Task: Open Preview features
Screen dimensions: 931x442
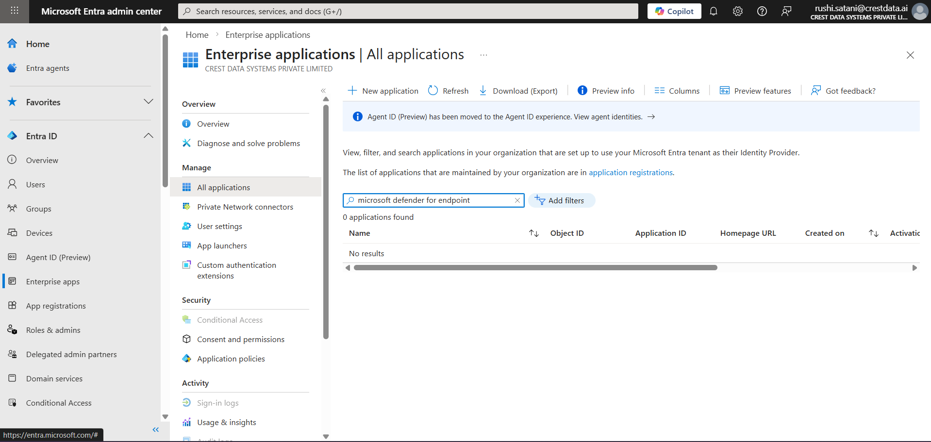Action: 755,91
